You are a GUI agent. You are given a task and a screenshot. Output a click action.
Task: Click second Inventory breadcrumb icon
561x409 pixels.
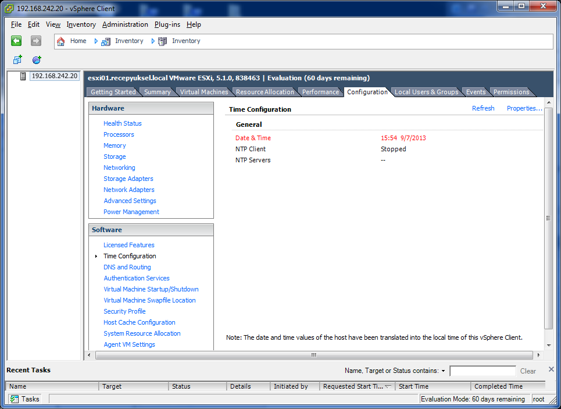(162, 41)
